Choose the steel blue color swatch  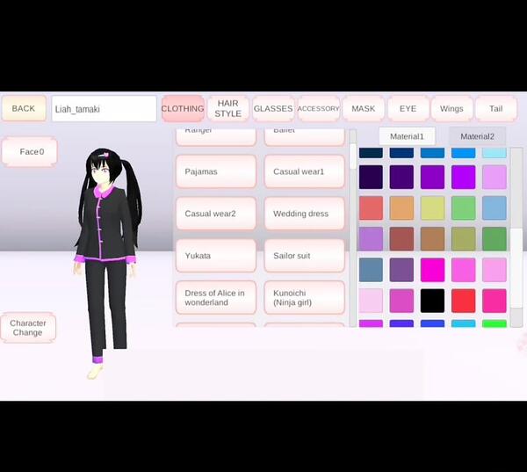(371, 270)
